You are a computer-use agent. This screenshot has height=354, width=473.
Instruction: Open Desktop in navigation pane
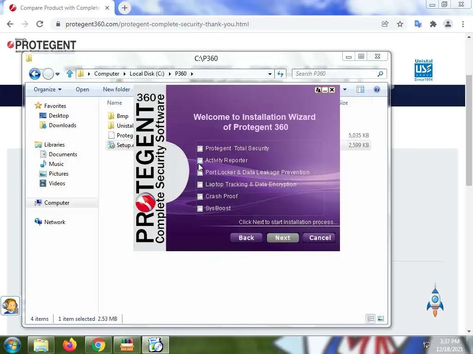(59, 116)
